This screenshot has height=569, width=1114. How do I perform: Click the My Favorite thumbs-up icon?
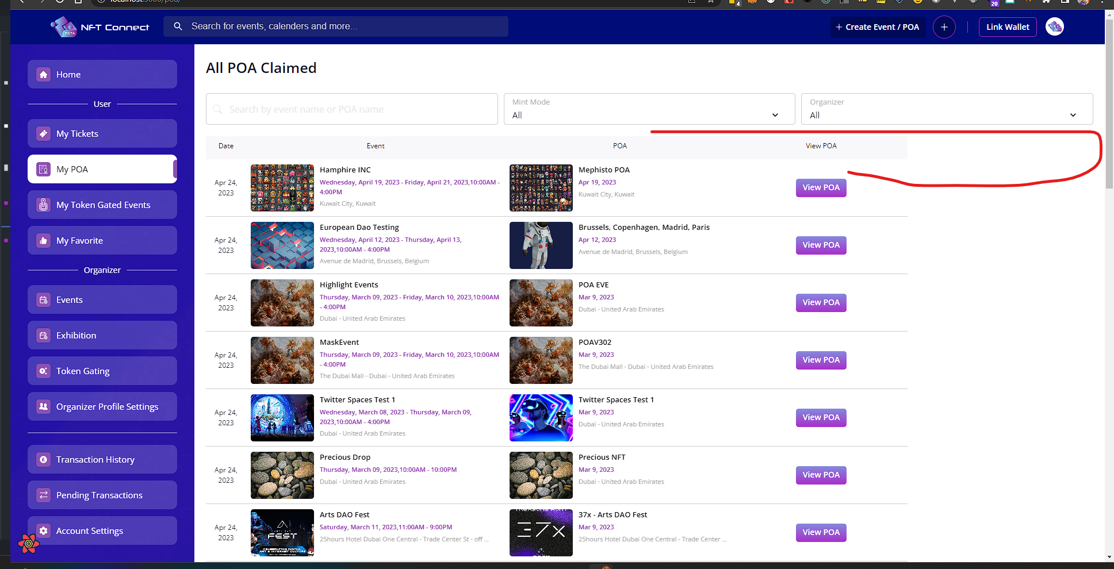(x=44, y=240)
